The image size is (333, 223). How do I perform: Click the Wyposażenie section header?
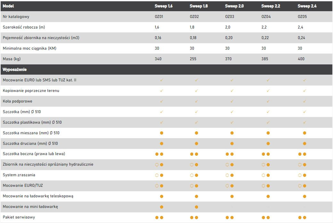coord(15,70)
